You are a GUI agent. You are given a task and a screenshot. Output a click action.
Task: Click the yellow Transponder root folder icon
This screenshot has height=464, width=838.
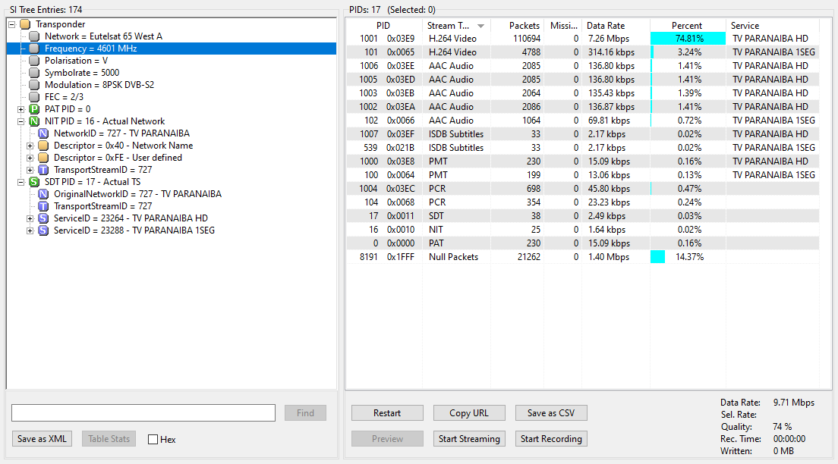tap(25, 24)
